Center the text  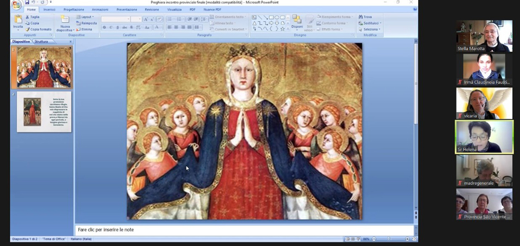pyautogui.click(x=176, y=27)
